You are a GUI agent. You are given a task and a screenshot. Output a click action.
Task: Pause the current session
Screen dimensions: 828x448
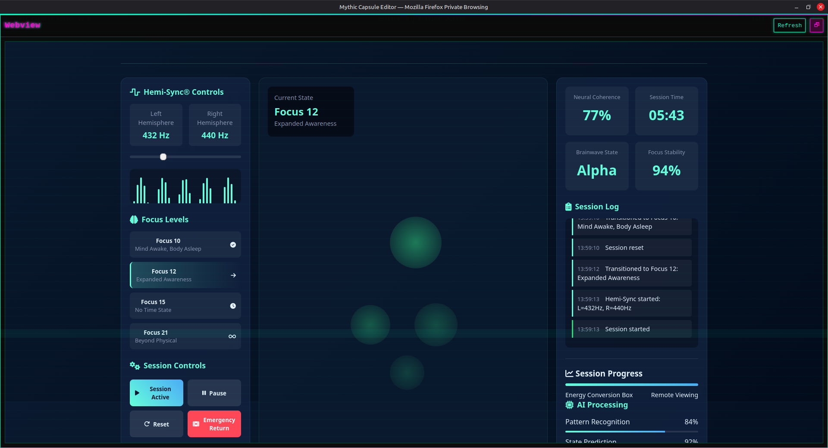[x=214, y=393]
